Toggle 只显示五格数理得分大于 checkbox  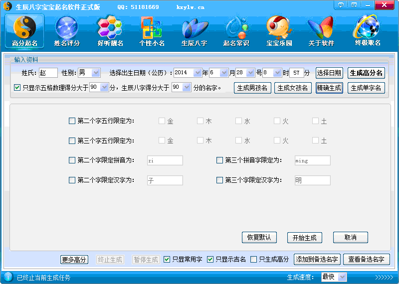pyautogui.click(x=17, y=88)
